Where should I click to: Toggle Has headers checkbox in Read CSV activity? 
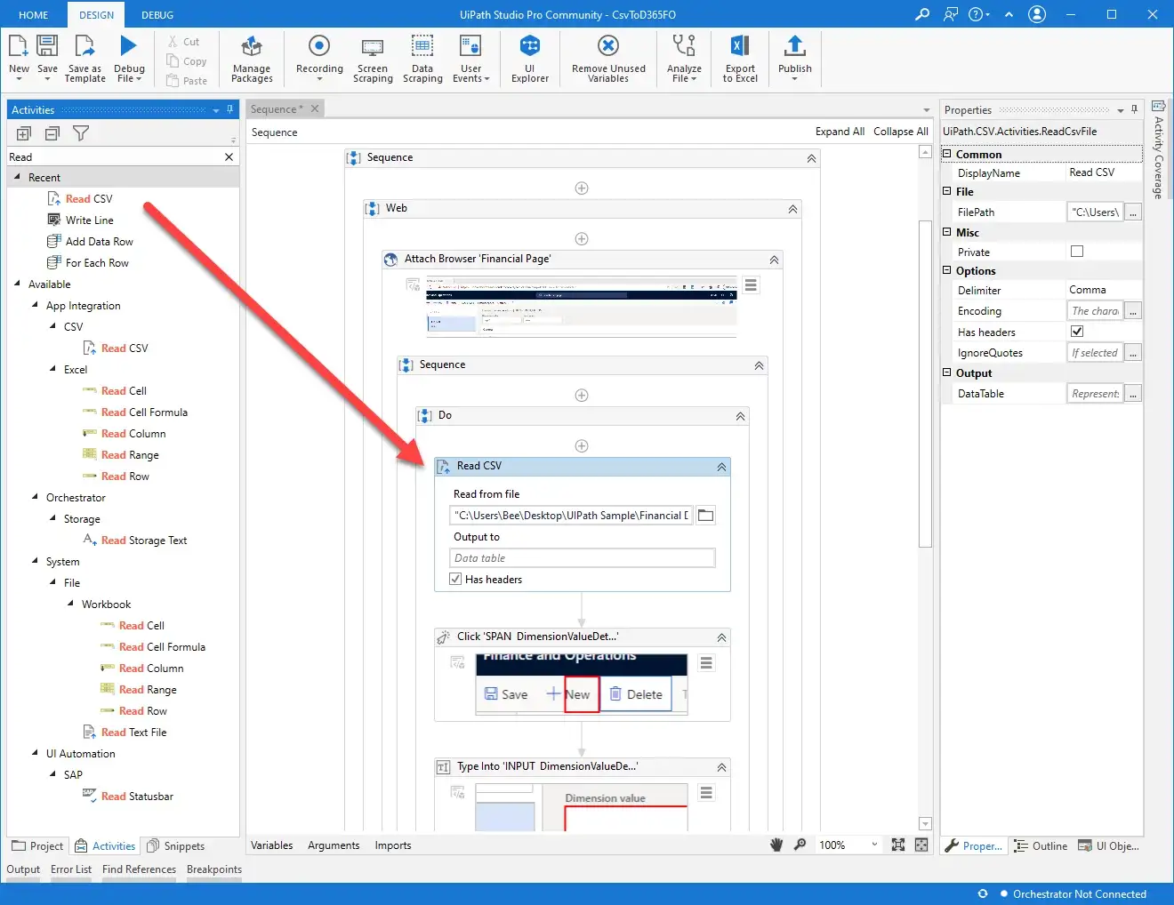click(455, 579)
